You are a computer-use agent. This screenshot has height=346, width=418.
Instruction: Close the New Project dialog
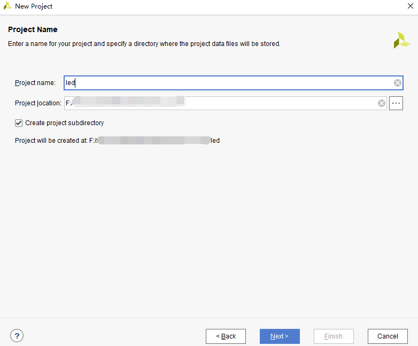409,6
